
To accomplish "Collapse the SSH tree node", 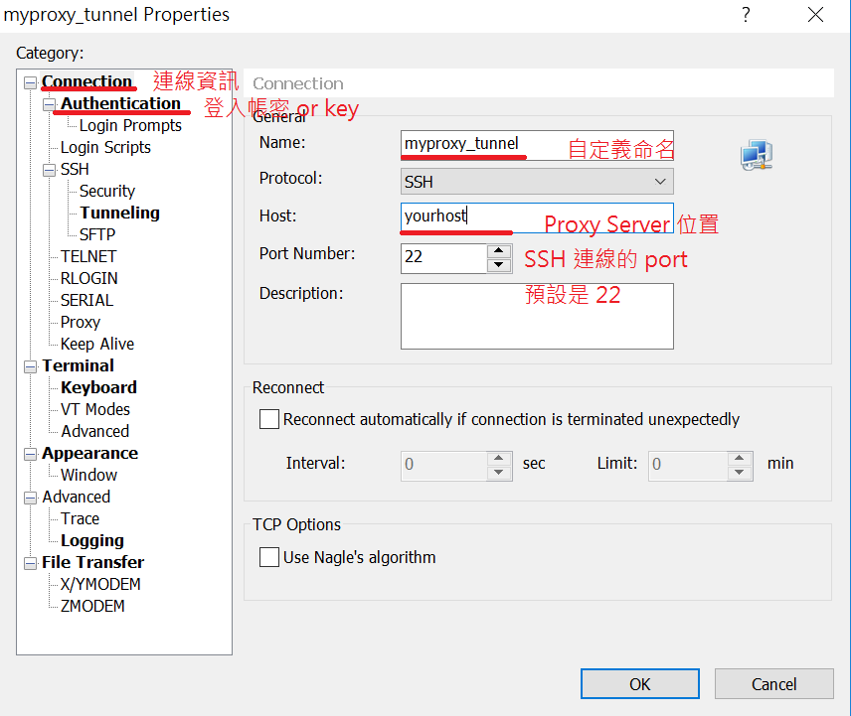I will 50,170.
